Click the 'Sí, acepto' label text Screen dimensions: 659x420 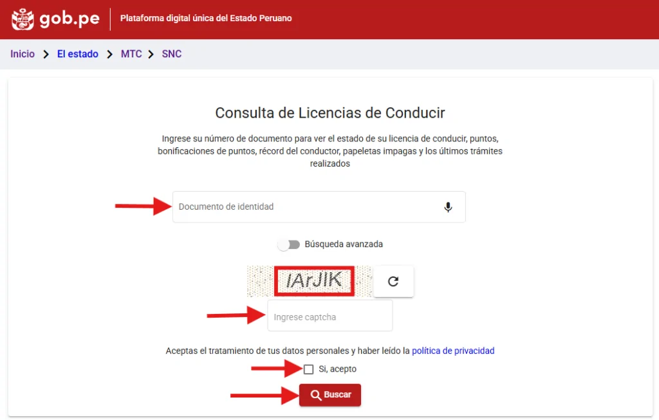(337, 369)
